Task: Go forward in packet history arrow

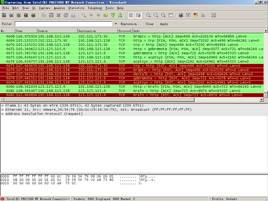Action: point(98,15)
